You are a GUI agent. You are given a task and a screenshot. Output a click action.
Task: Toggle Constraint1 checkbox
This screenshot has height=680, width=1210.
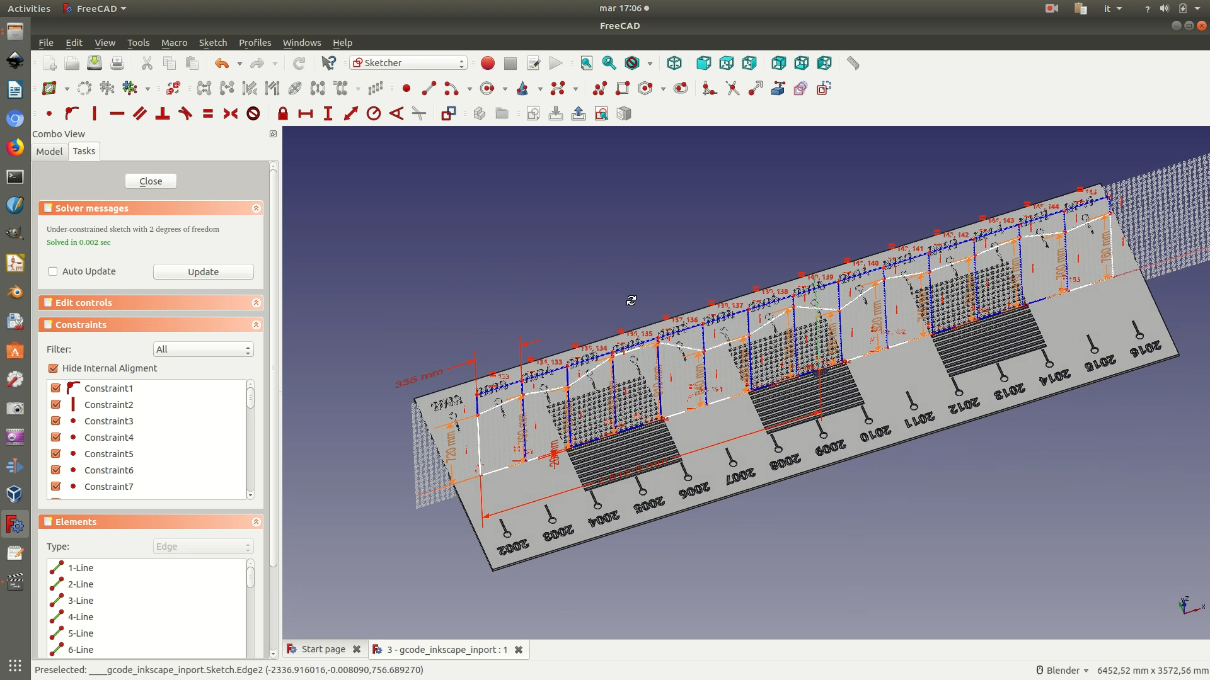tap(56, 388)
